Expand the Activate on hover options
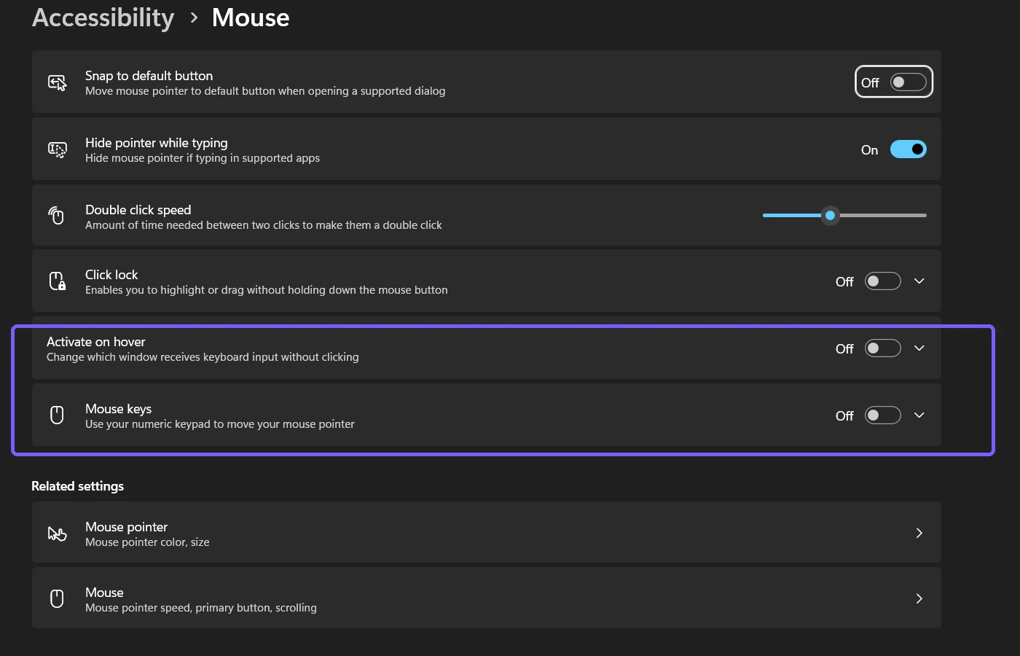The image size is (1020, 656). (x=919, y=348)
